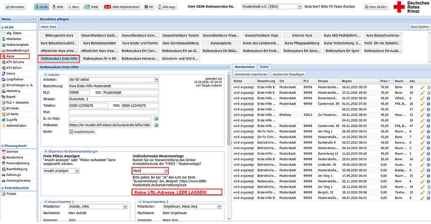Screen dimensions: 431x224
Task: Collapse the left Menu panel
Action: tap(33, 20)
